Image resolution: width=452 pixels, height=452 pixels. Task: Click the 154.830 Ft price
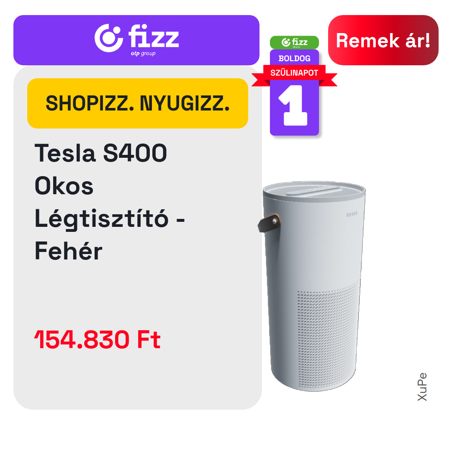pos(98,339)
